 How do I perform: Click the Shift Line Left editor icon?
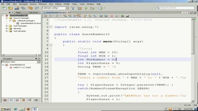pos(101,16)
